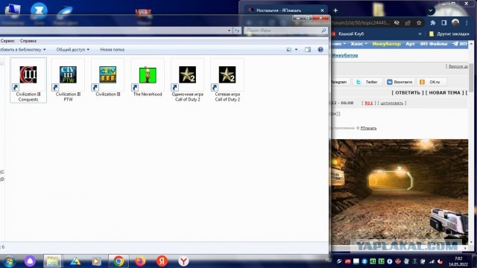477x268 pixels.
Task: Open Кашкай Клуб bookmark
Action: pos(348,34)
